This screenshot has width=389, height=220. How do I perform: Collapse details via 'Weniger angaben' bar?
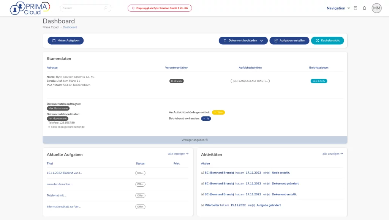pyautogui.click(x=195, y=140)
